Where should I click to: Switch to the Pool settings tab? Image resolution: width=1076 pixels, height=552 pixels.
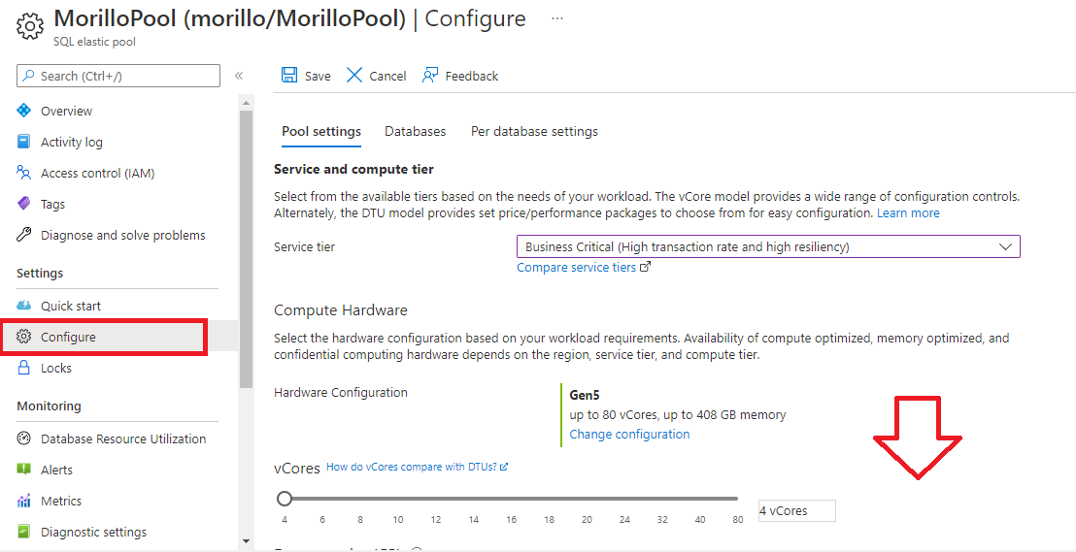pyautogui.click(x=321, y=131)
